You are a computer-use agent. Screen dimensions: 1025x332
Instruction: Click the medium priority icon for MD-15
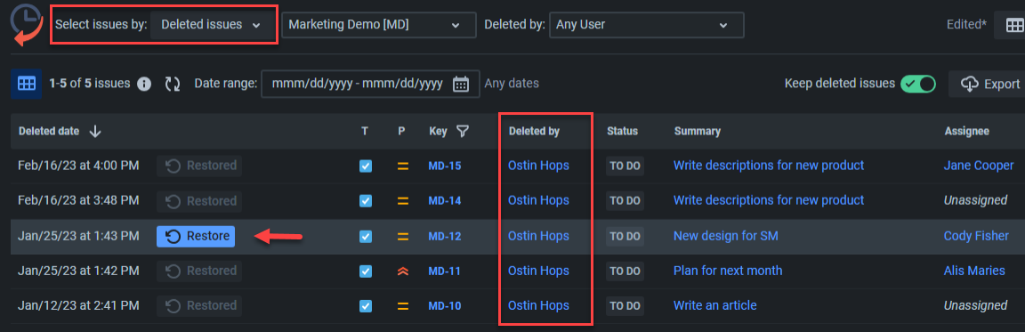point(403,166)
